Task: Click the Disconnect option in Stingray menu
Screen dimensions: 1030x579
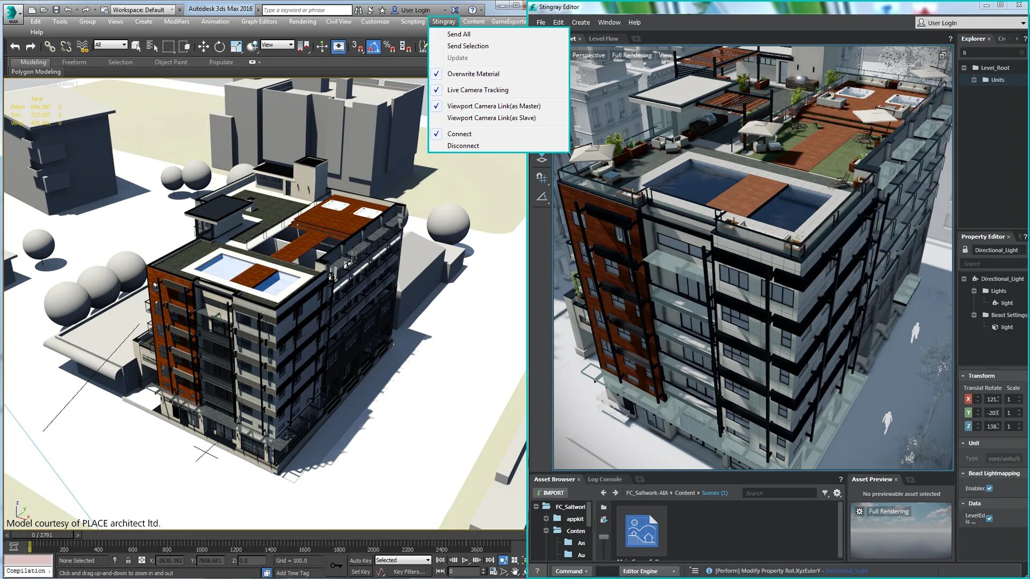Action: click(x=464, y=145)
